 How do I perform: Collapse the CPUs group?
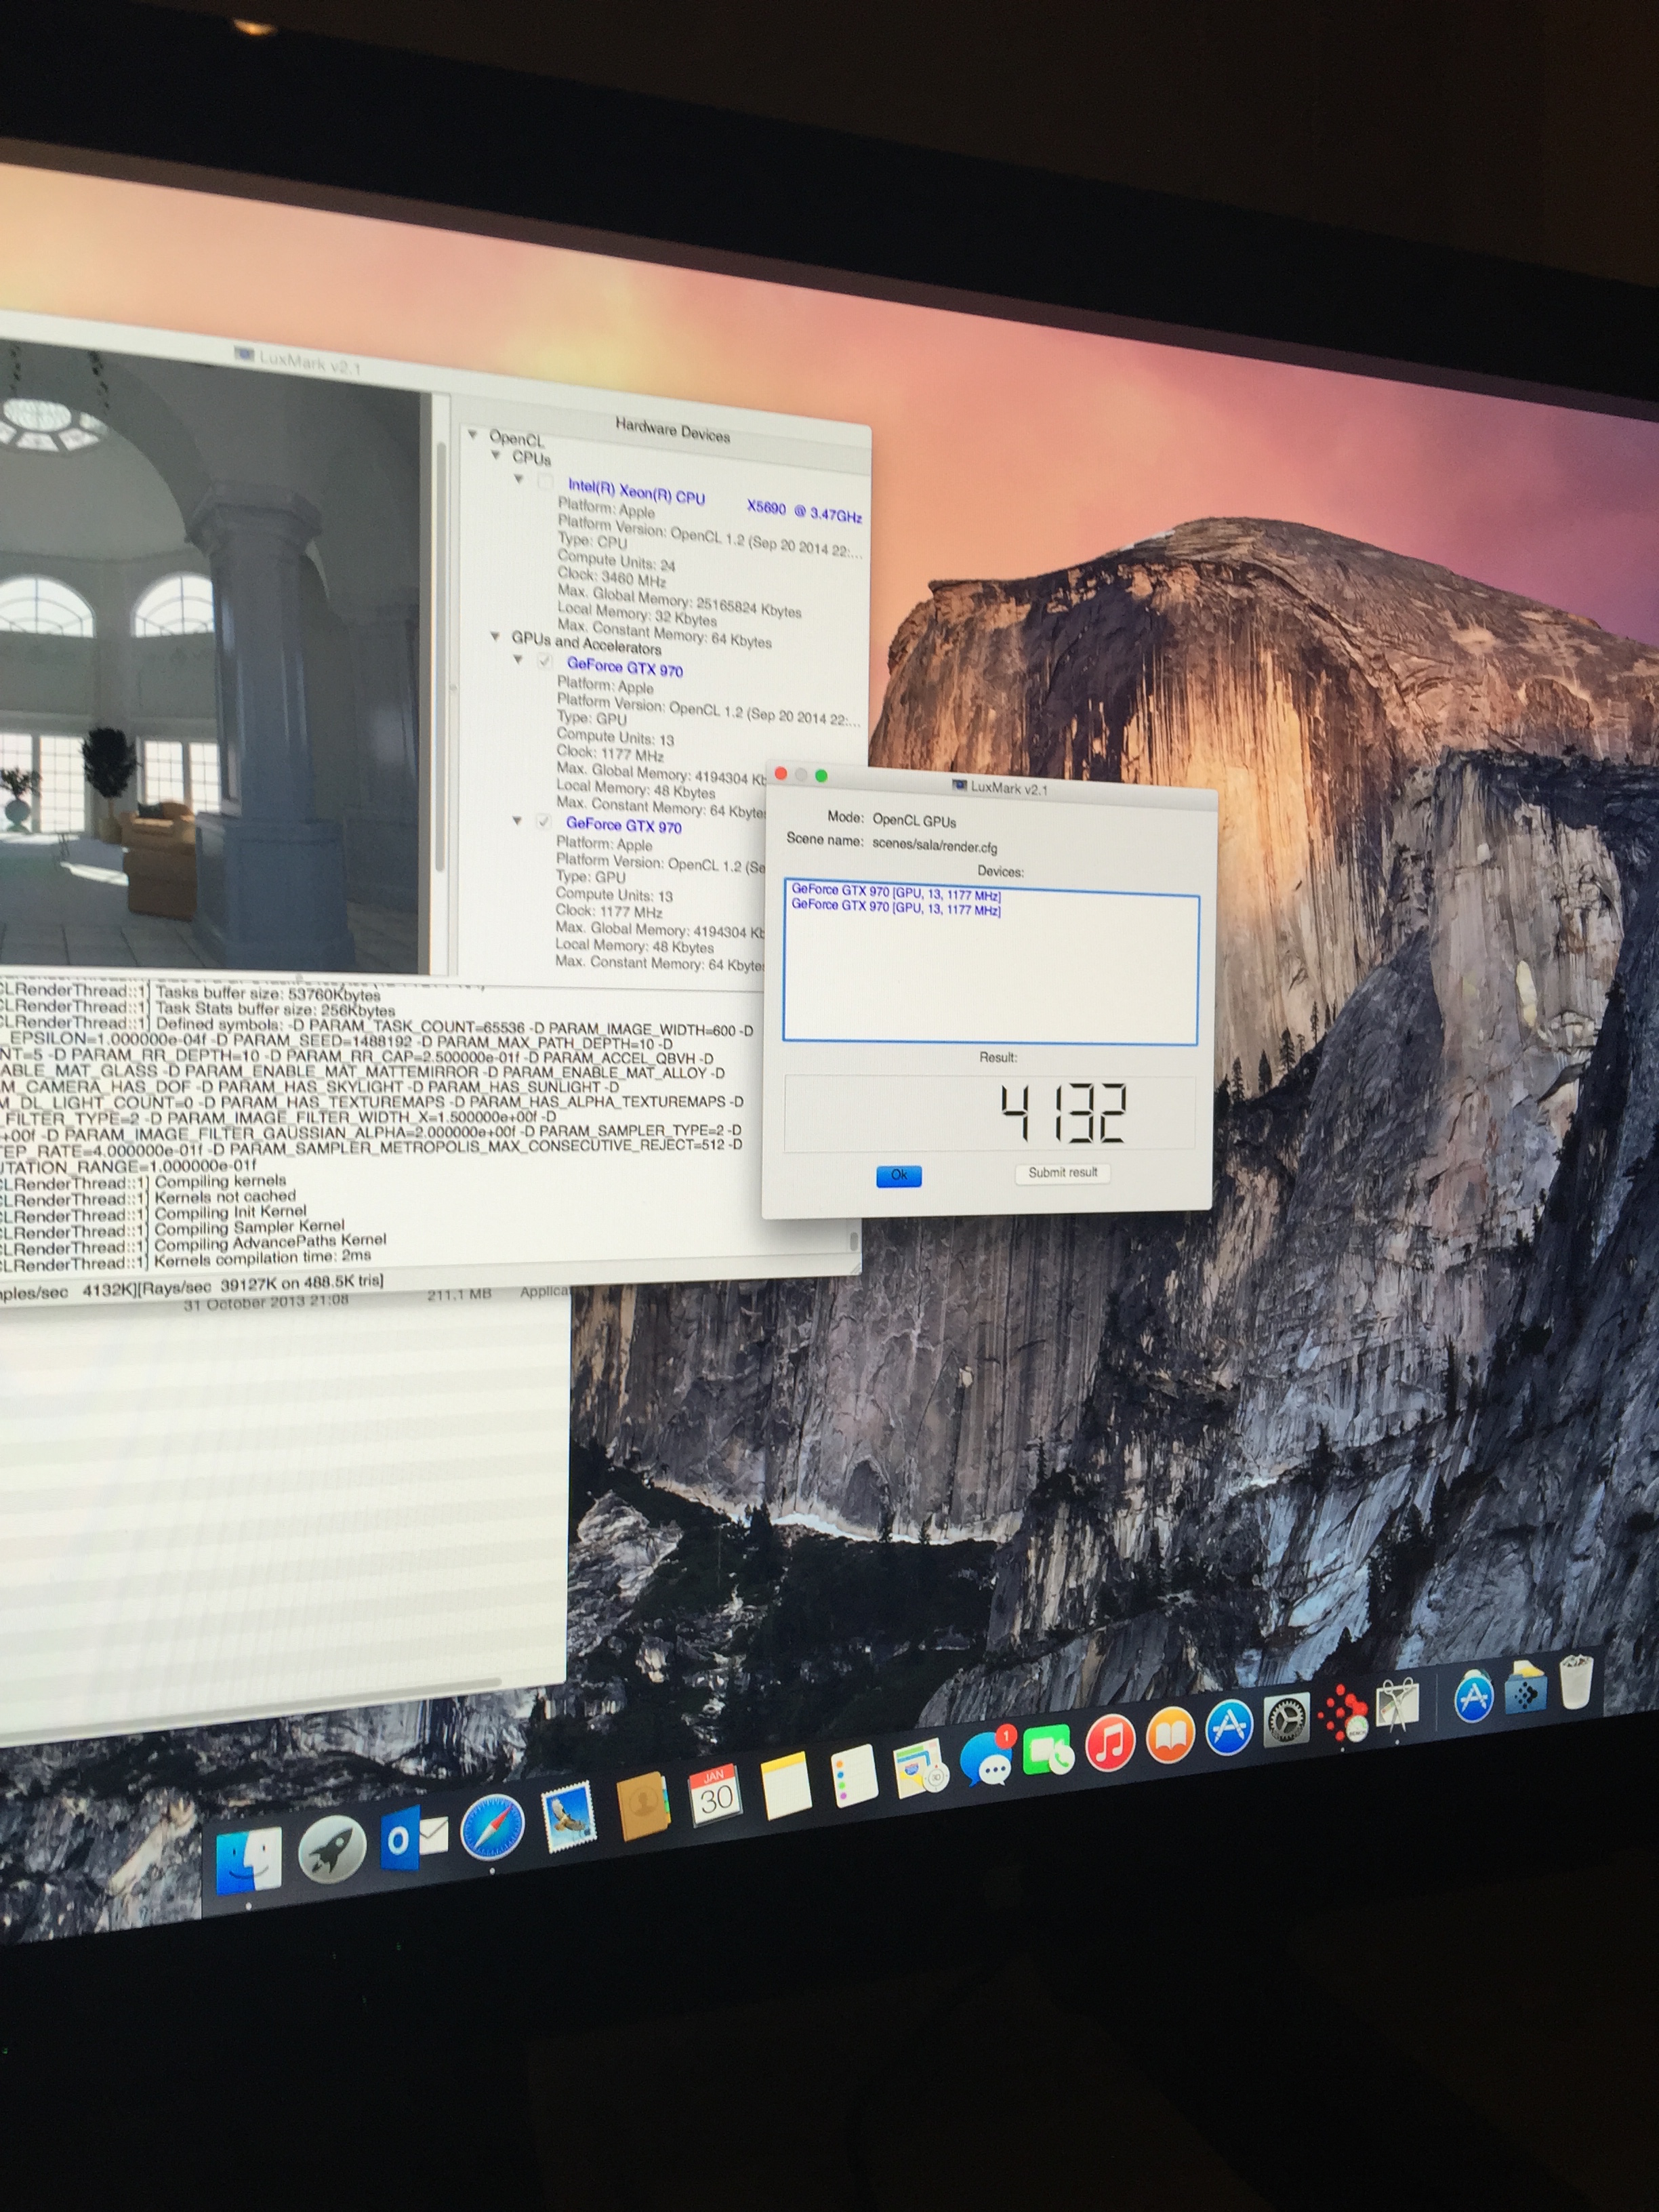click(496, 455)
